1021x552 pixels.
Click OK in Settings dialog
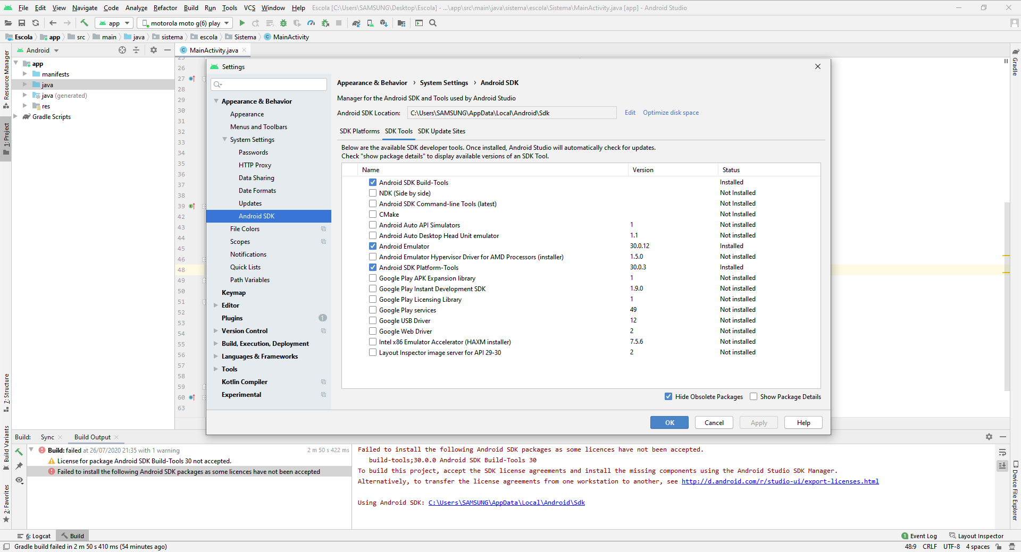click(x=669, y=422)
